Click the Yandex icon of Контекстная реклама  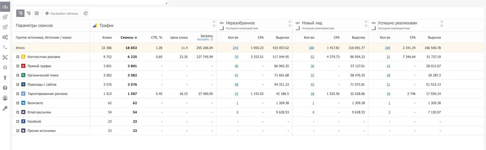point(24,57)
